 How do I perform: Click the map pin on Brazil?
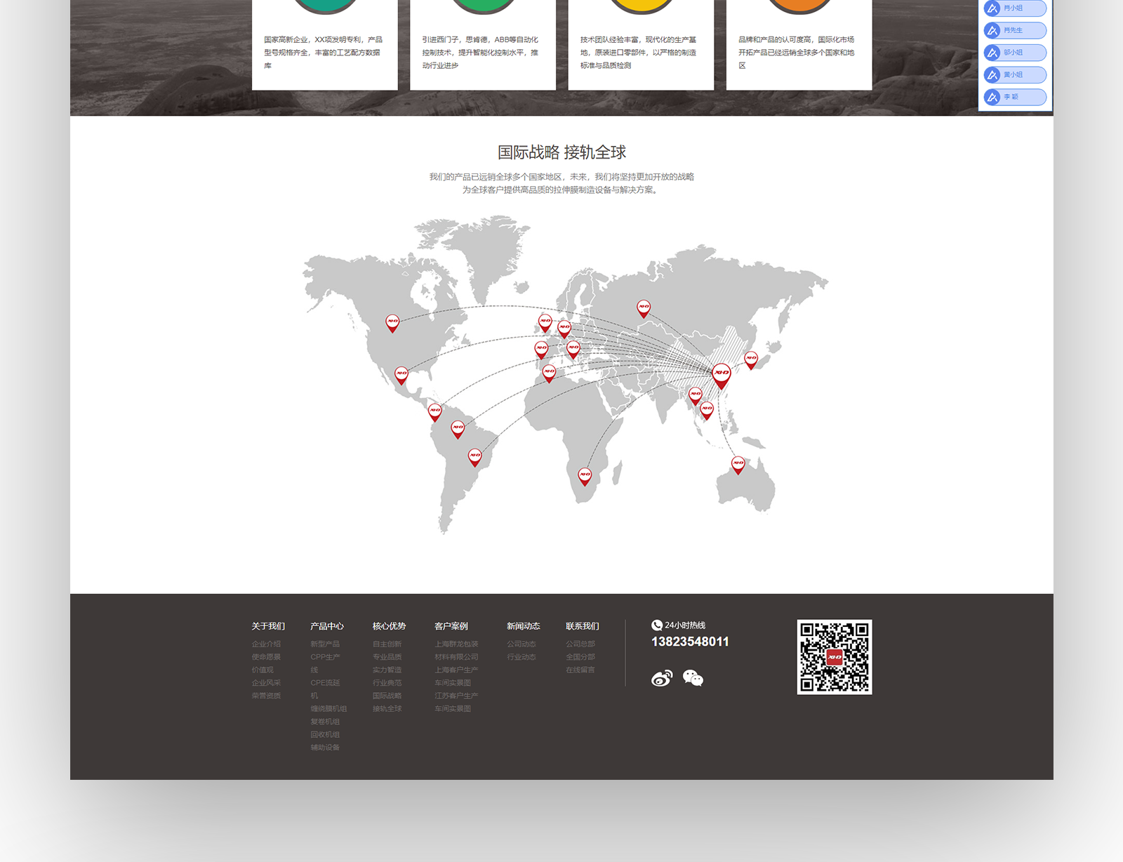coord(475,456)
